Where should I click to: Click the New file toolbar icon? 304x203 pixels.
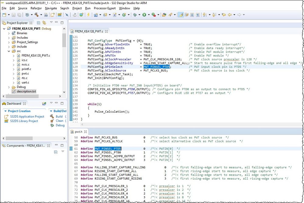(x=4, y=15)
